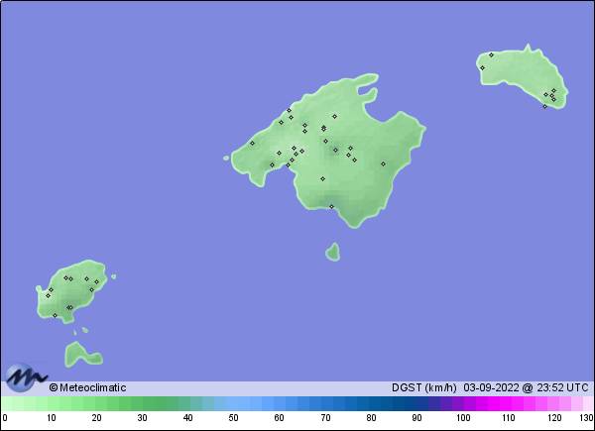Click the scale label 80

click(371, 418)
